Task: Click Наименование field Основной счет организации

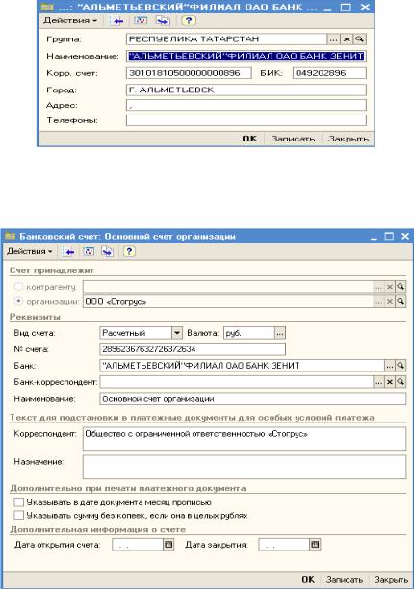Action: pyautogui.click(x=253, y=399)
